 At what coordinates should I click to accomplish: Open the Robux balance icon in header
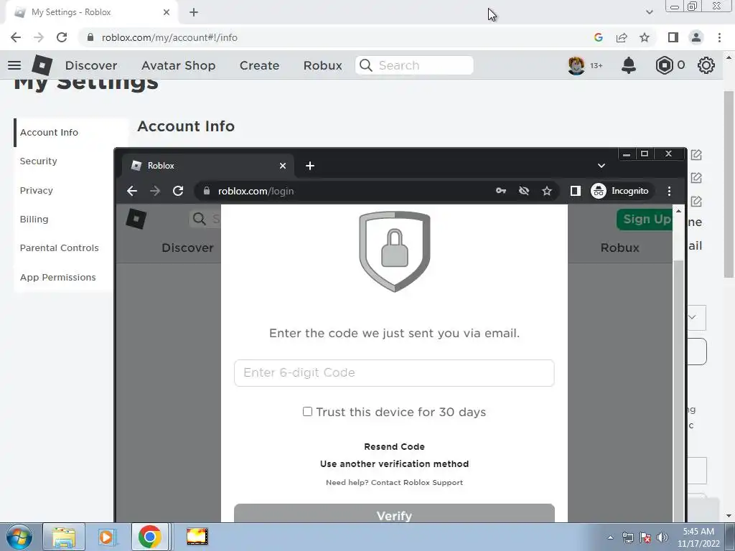point(664,65)
